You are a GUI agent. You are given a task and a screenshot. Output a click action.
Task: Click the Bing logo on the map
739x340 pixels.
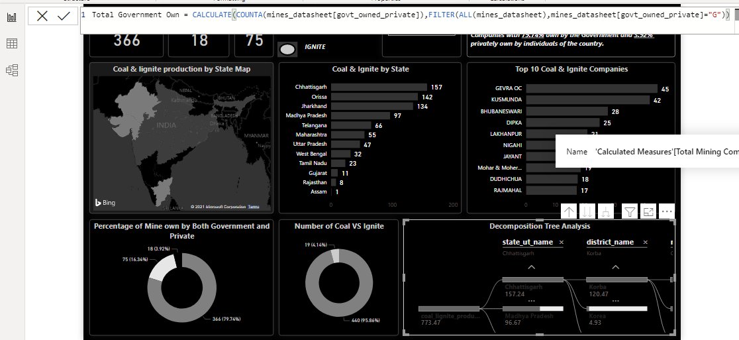tap(105, 203)
